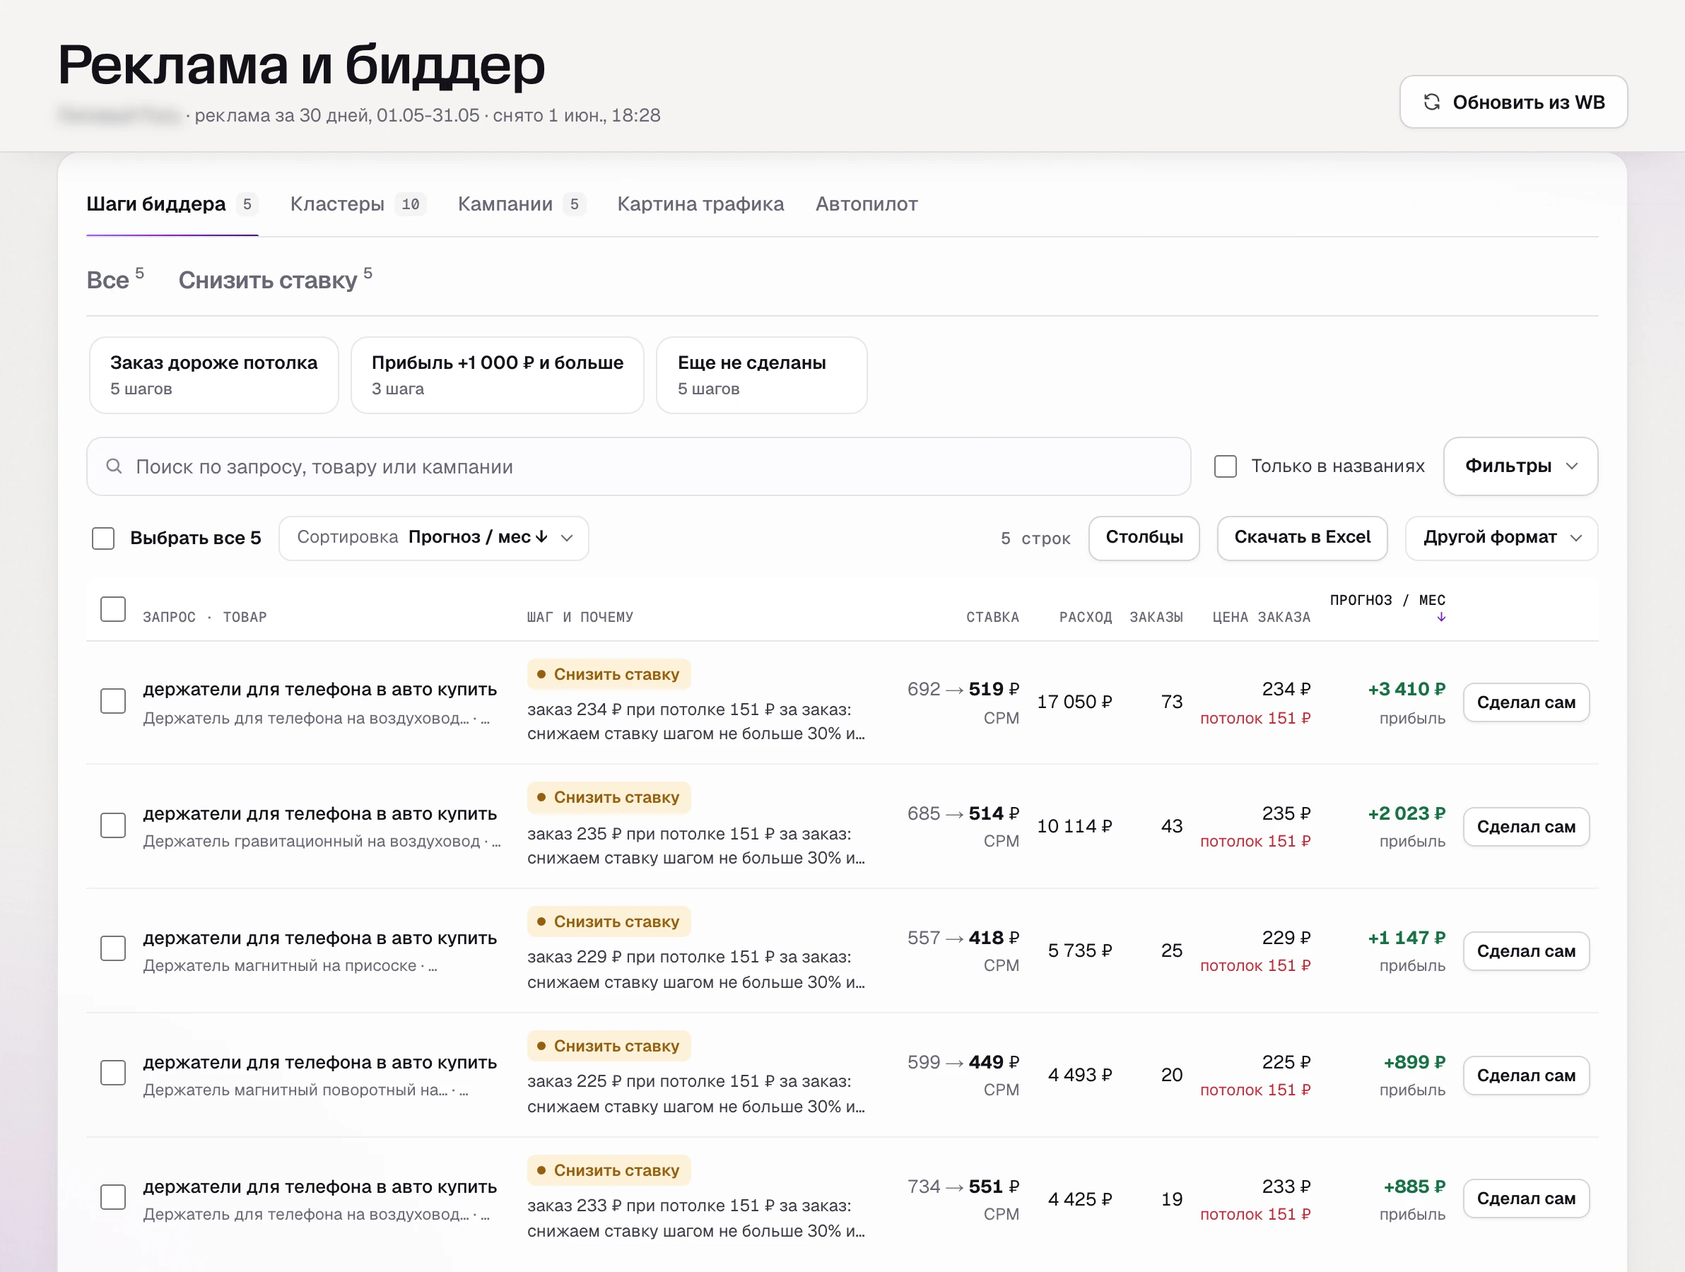Viewport: 1685px width, 1272px height.
Task: Click the Расход column header
Action: click(1086, 617)
